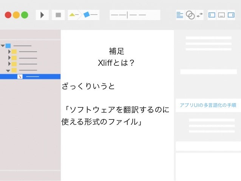Select the highlighted Swift file row
Viewport: 241px width, 181px height.
click(x=30, y=77)
